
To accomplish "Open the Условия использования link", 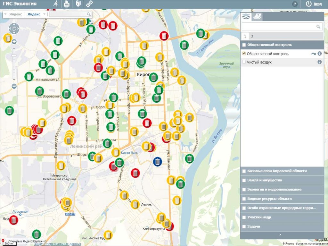I will click(311, 243).
